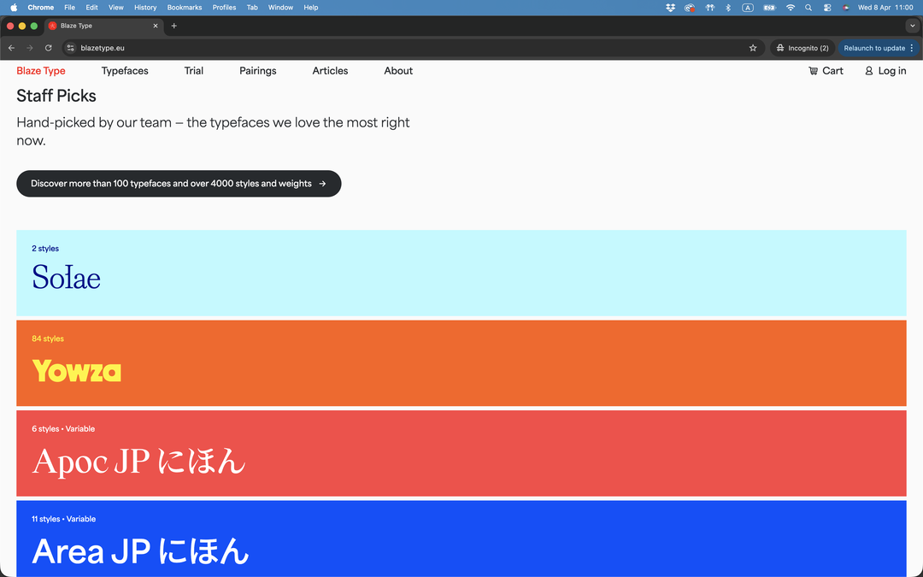Open a new tab with plus button
This screenshot has height=577, width=923.
click(x=173, y=26)
